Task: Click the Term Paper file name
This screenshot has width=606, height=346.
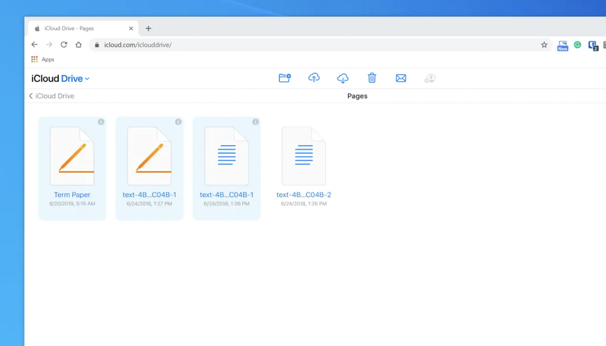Action: [72, 195]
